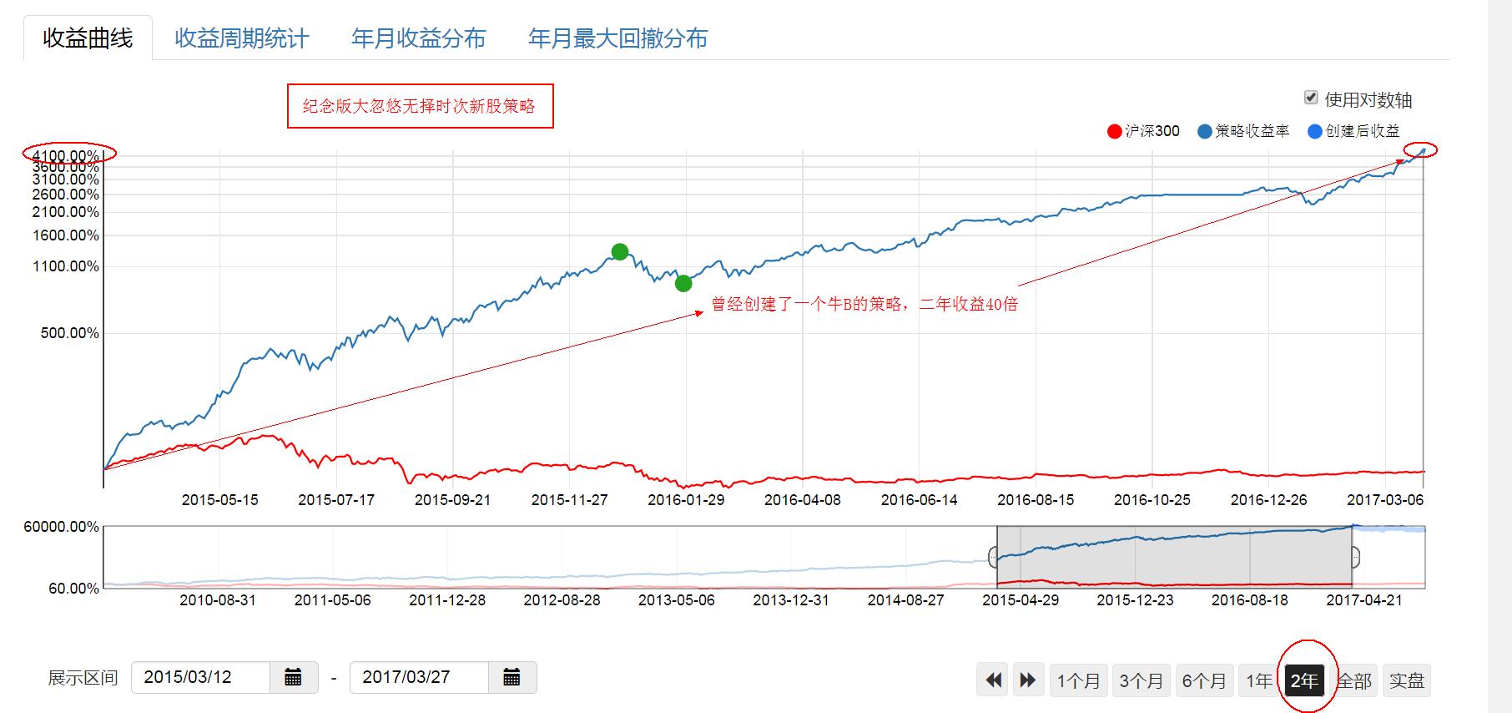Click the lower green marker on curve
This screenshot has width=1512, height=713.
(683, 283)
